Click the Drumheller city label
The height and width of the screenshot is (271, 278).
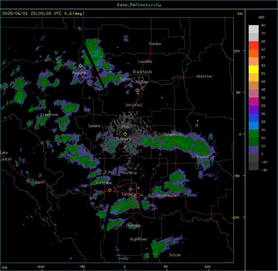206,156
